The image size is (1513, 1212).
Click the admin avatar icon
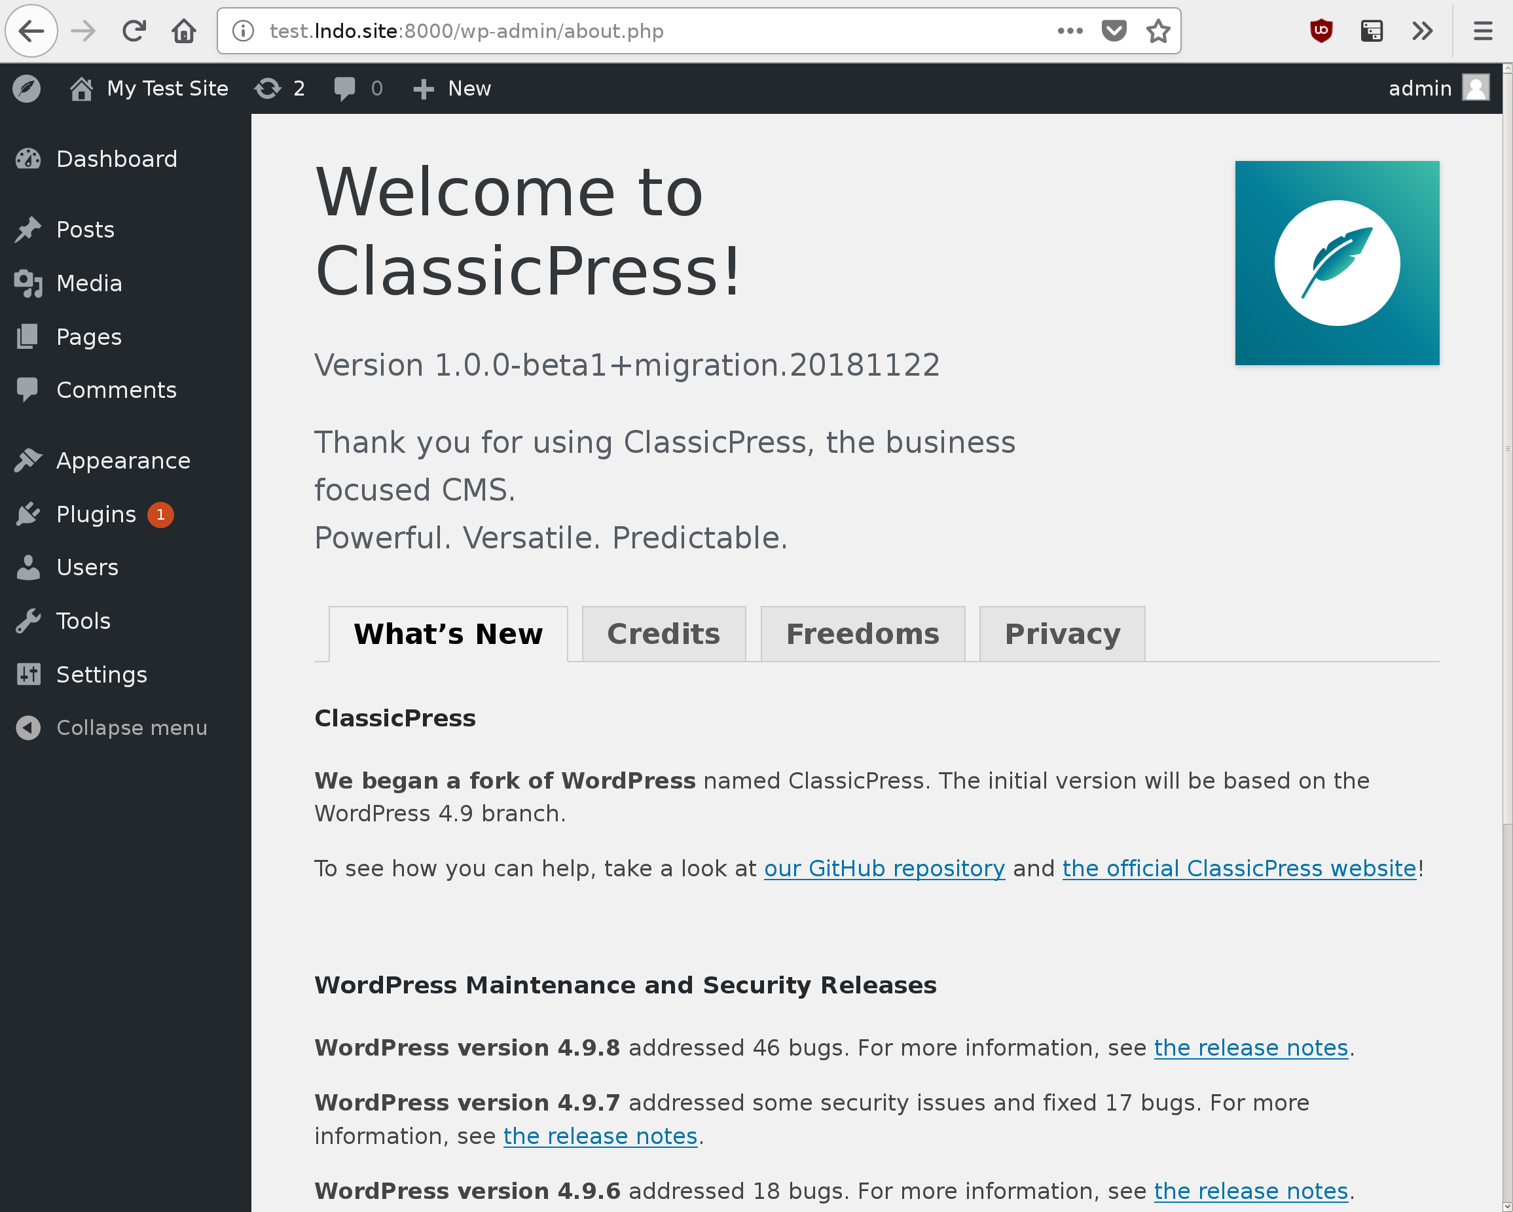click(x=1475, y=88)
